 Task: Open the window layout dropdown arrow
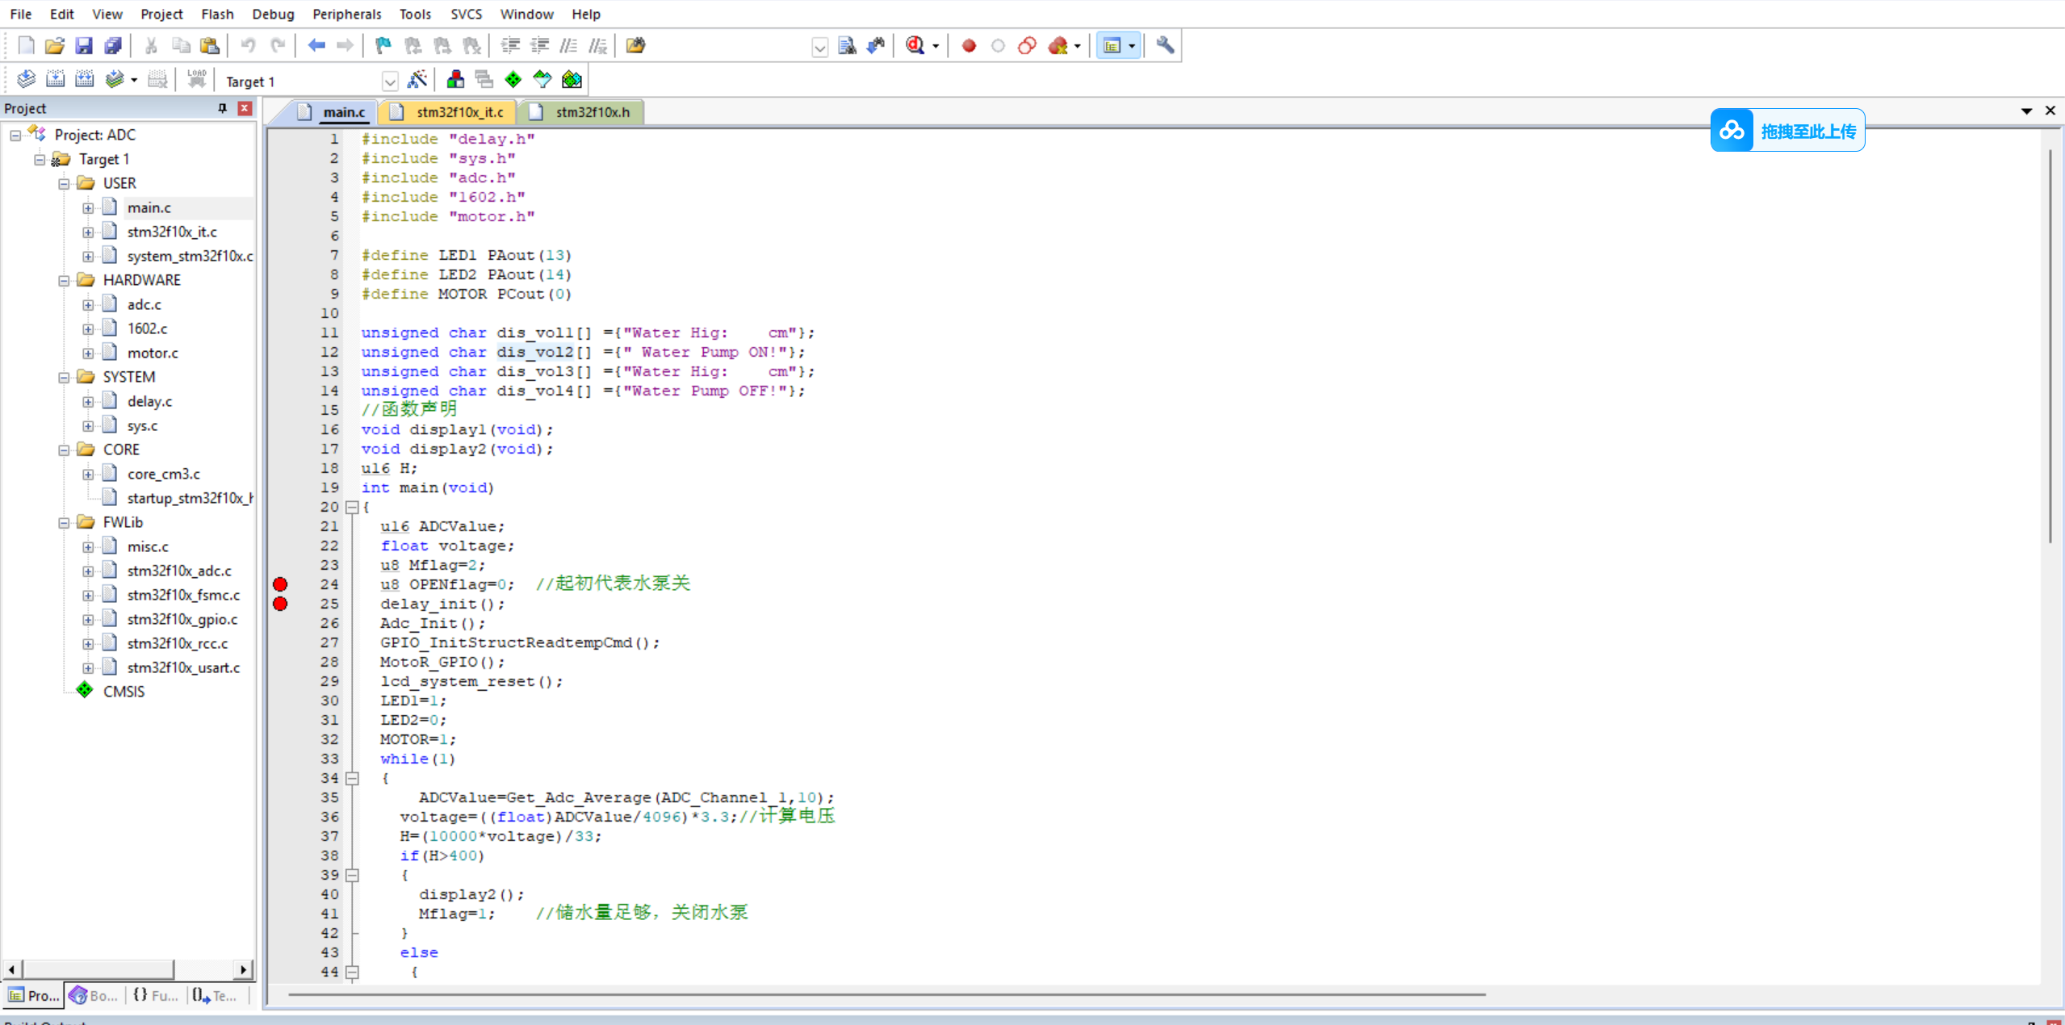tap(1132, 46)
